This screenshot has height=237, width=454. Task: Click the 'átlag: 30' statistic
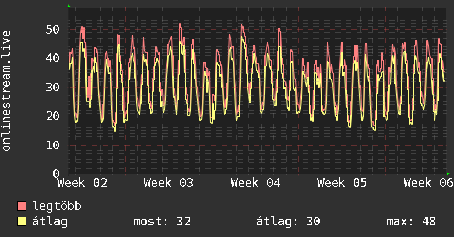coord(288,222)
